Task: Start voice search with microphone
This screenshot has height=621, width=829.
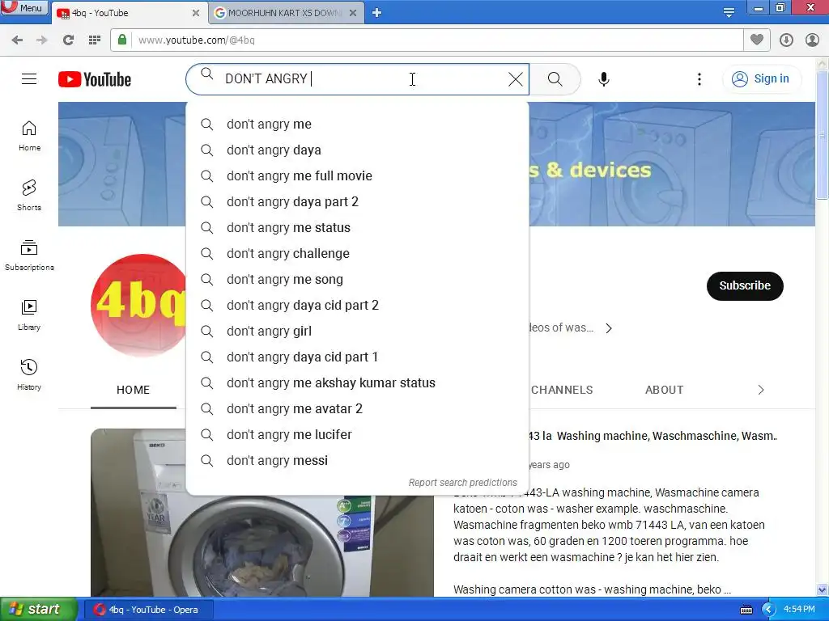Action: (604, 79)
